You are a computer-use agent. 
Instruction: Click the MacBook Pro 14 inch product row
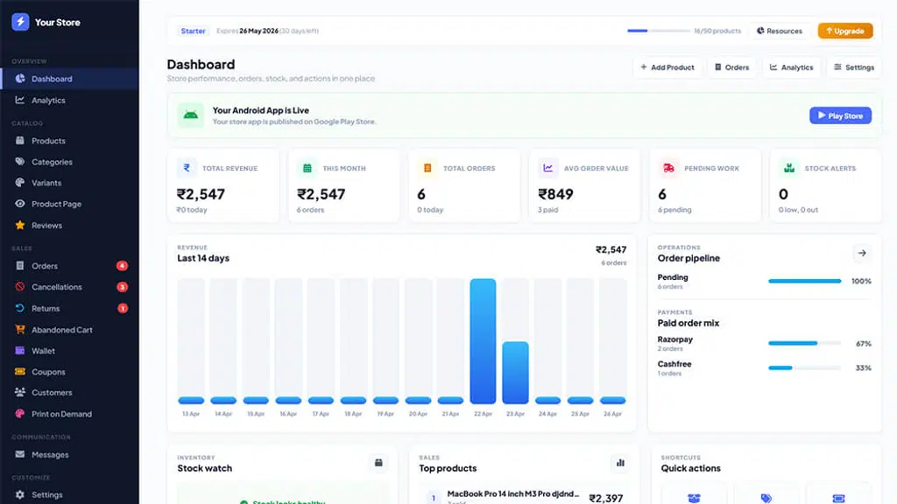(524, 495)
